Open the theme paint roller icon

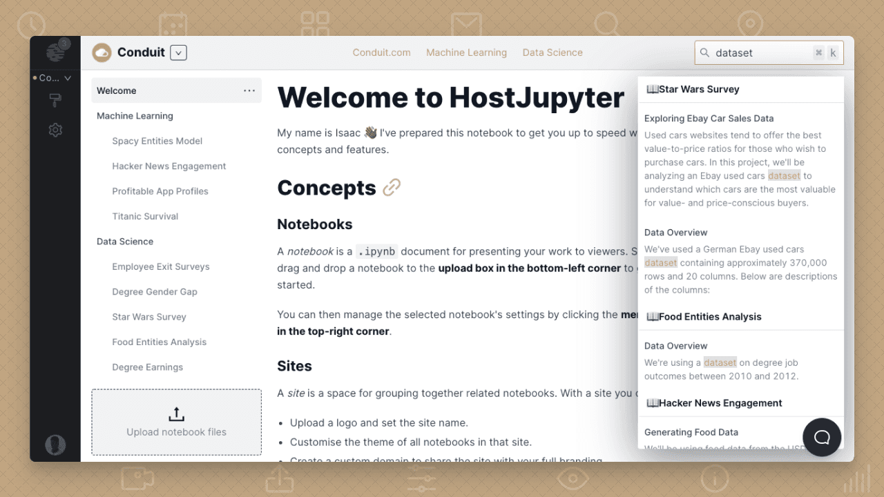pos(55,101)
